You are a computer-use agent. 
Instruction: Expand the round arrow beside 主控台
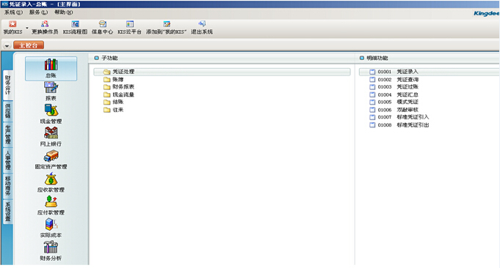point(7,46)
